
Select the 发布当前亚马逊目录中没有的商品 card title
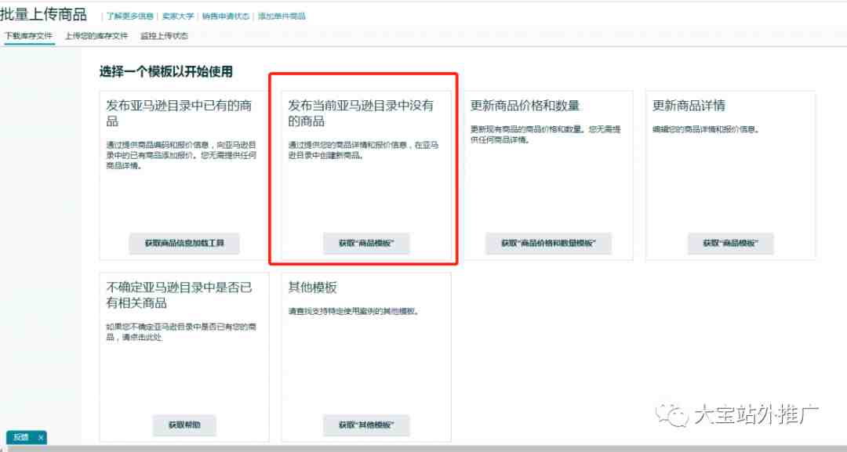tap(361, 114)
